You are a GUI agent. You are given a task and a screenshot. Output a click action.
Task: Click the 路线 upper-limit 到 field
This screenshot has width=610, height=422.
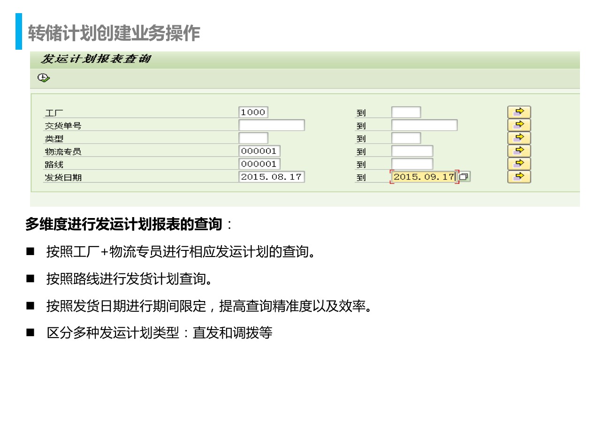[412, 164]
